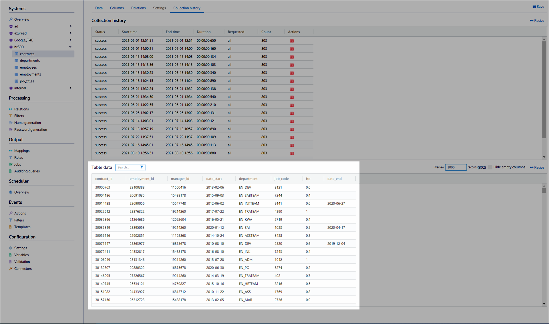Screen dimensions: 549x324
Task: Click the Save disk icon
Action: (x=534, y=7)
